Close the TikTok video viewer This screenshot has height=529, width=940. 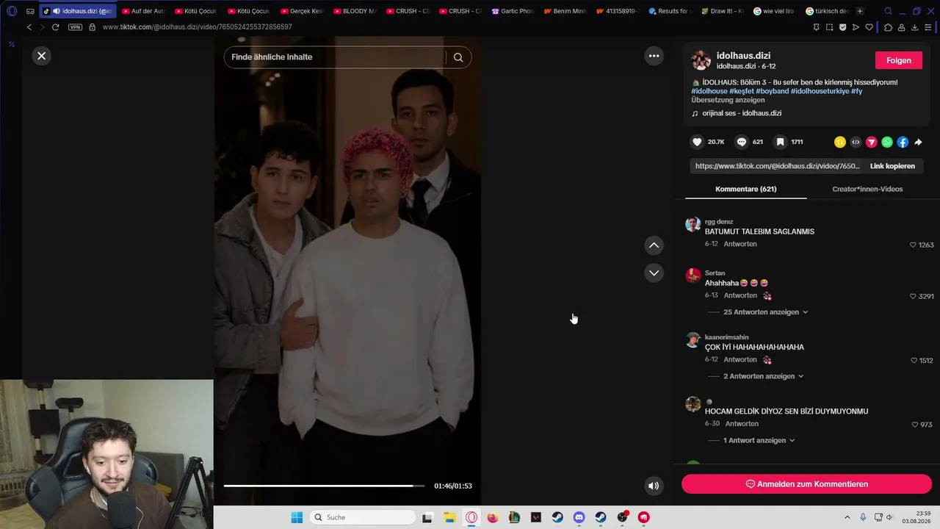coord(42,56)
